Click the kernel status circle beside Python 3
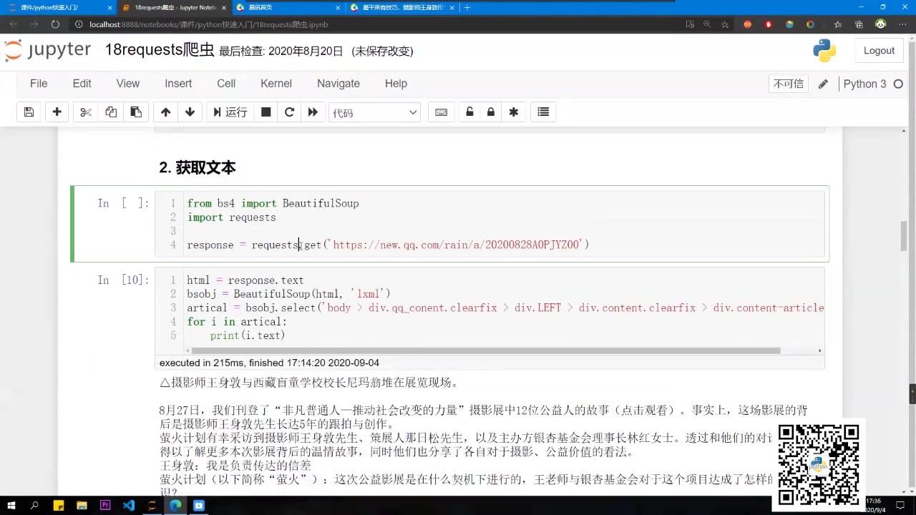 pos(898,84)
